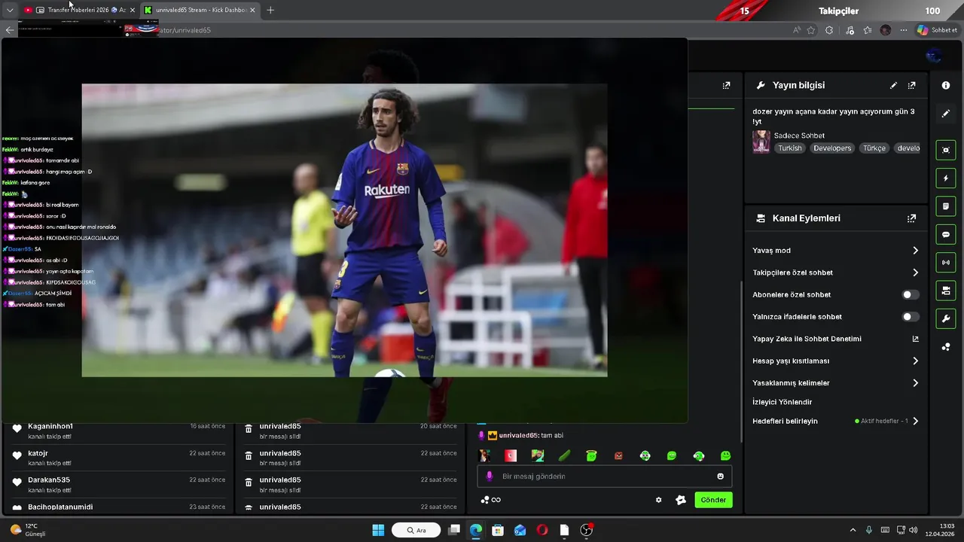Open chat settings gear icon
Image resolution: width=964 pixels, height=542 pixels.
(659, 500)
